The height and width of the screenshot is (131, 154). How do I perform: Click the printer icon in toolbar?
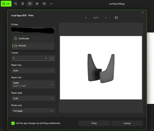click(x=30, y=4)
